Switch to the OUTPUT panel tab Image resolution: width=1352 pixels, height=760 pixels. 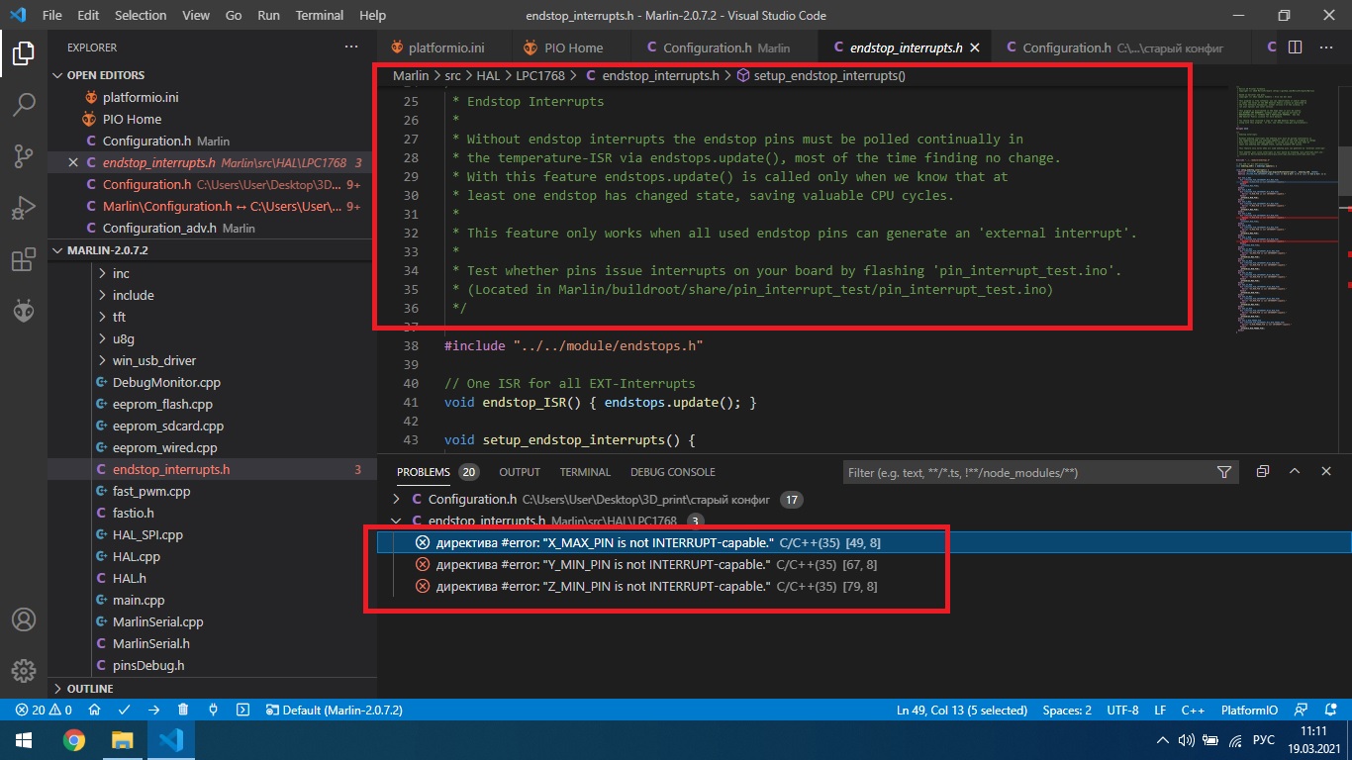[x=520, y=472]
